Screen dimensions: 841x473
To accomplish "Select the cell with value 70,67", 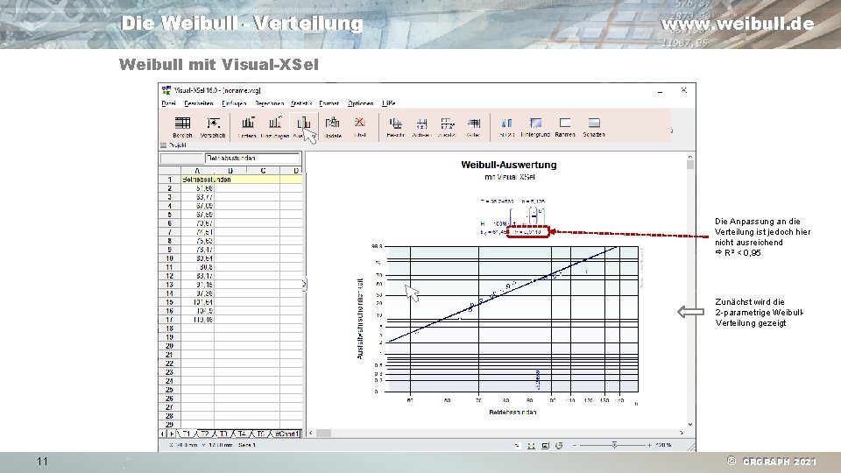I will 197,223.
